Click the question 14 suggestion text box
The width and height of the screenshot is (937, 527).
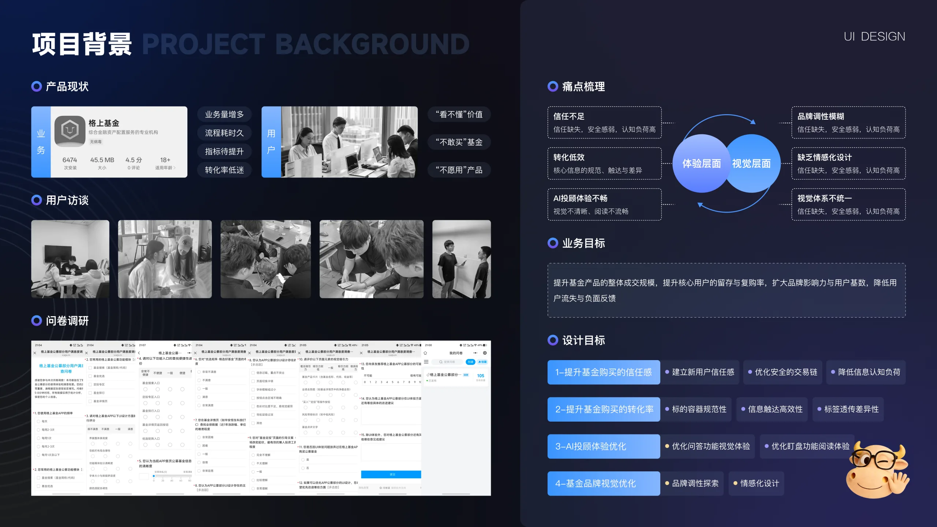click(x=391, y=415)
